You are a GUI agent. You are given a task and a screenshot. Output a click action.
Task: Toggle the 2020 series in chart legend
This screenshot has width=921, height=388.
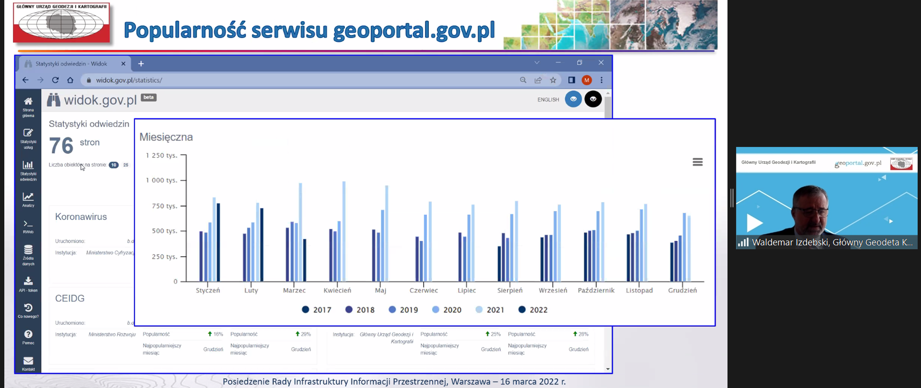point(447,310)
